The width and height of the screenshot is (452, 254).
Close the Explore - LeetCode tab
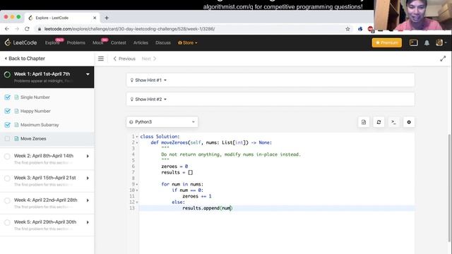click(95, 18)
